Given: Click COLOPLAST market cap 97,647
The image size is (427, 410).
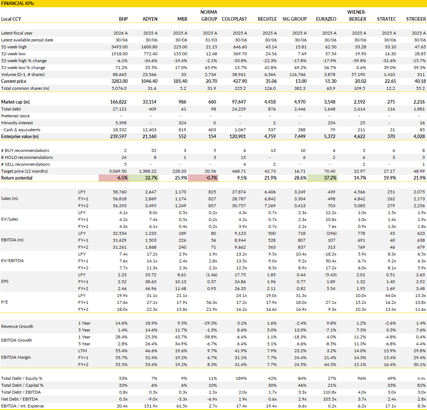Looking at the screenshot, I should pyautogui.click(x=239, y=102).
